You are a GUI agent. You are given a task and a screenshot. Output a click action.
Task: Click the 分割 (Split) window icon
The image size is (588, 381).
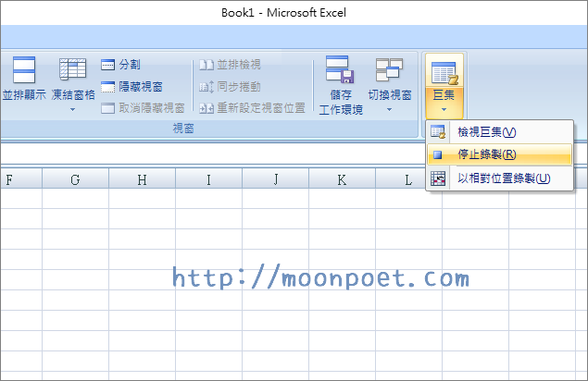pos(108,65)
